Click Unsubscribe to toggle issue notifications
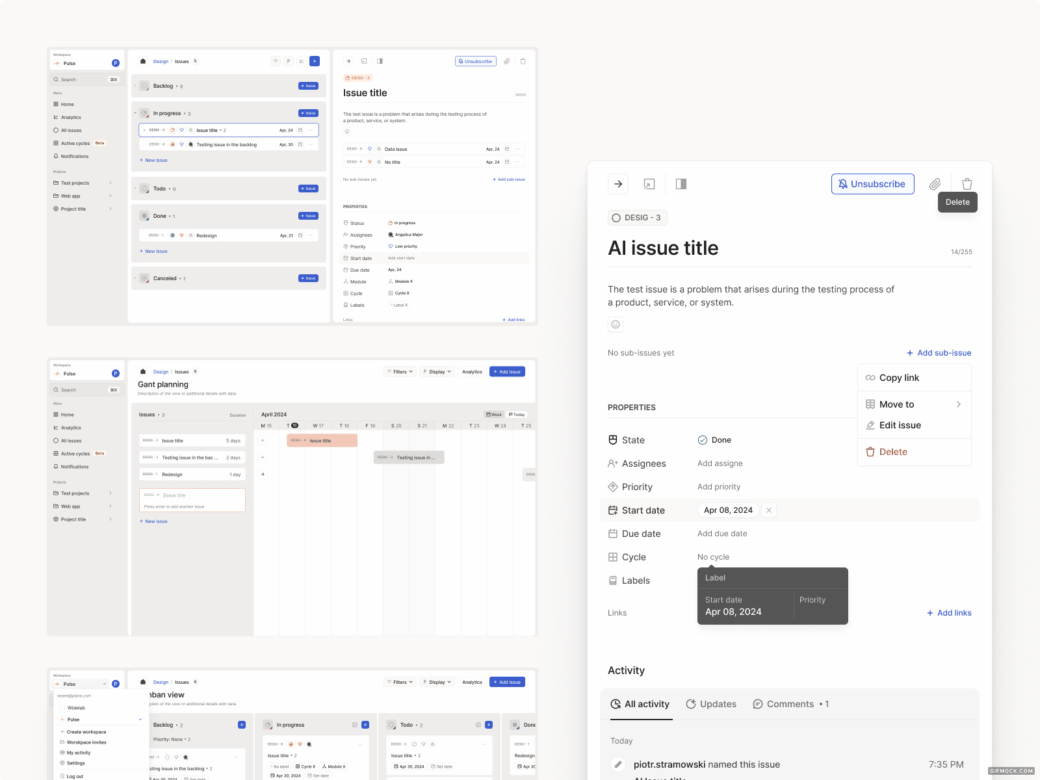 coord(872,184)
